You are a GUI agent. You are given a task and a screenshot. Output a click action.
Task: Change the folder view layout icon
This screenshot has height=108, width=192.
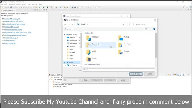click(x=146, y=29)
